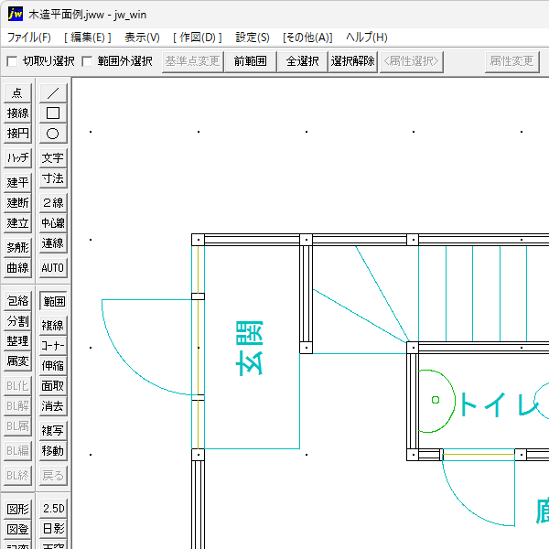Select the 移動 move tool
549x549 pixels.
coord(53,451)
